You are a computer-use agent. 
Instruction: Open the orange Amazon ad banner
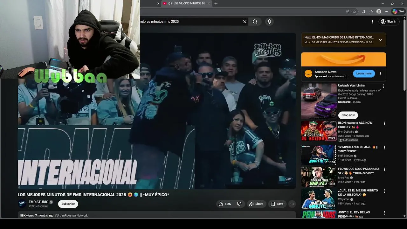click(343, 59)
